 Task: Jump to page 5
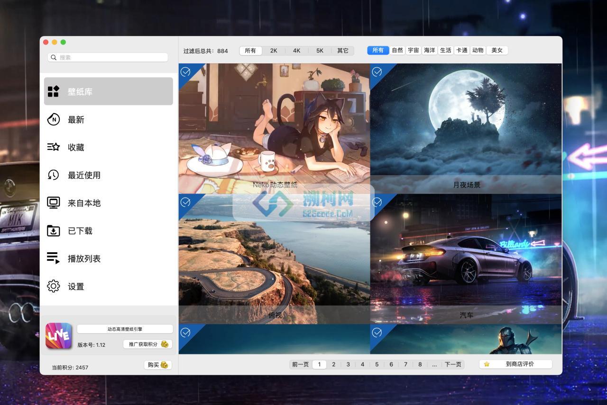(377, 364)
